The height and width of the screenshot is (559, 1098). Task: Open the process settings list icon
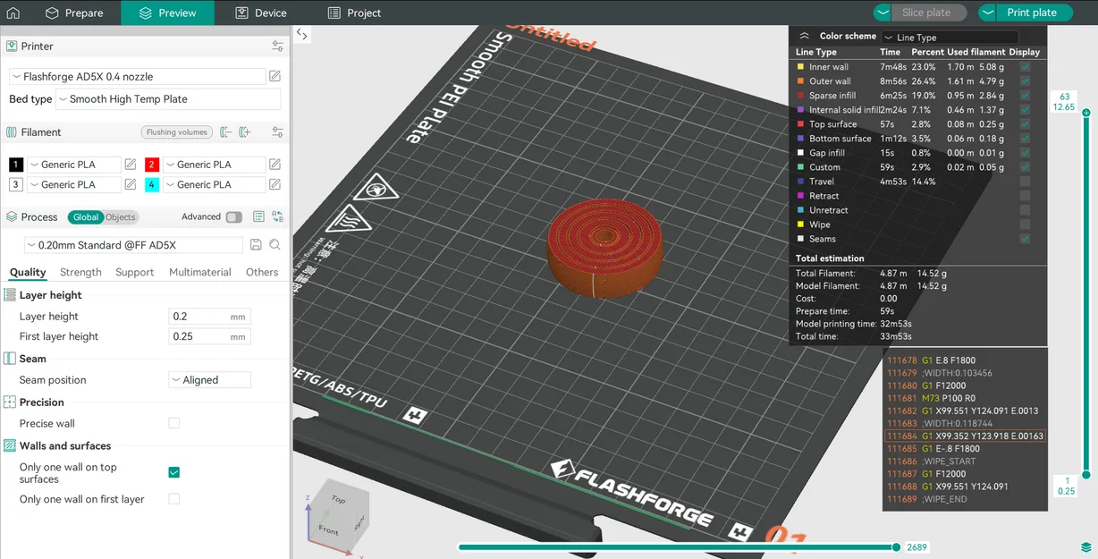click(258, 216)
